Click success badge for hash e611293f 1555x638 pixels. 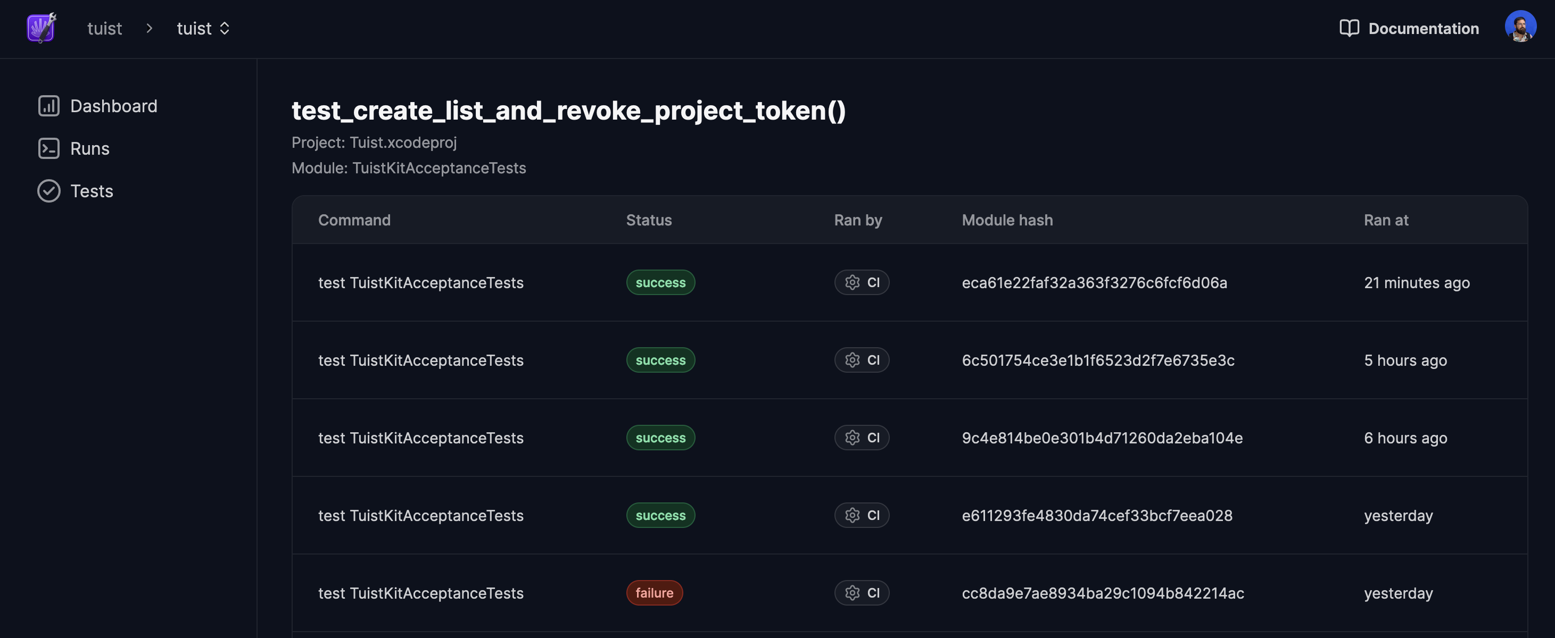coord(660,515)
